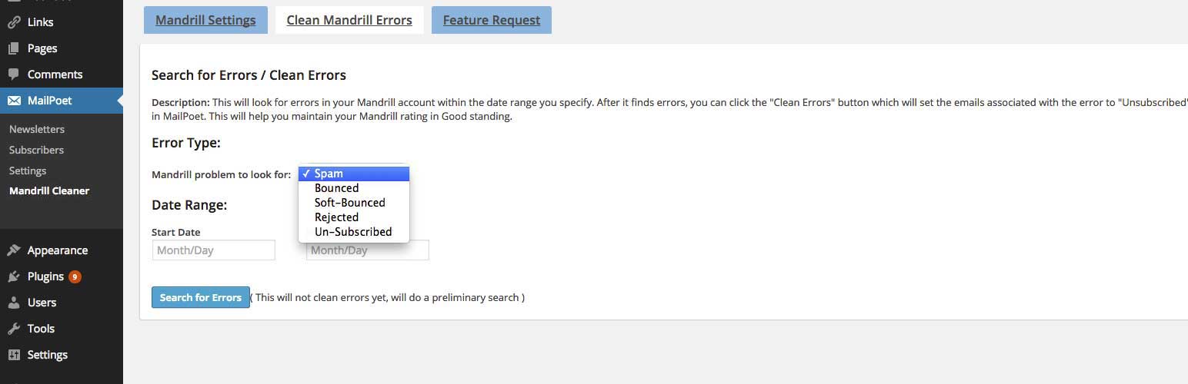Click the MailPoet envelope icon
The width and height of the screenshot is (1188, 384).
point(14,101)
